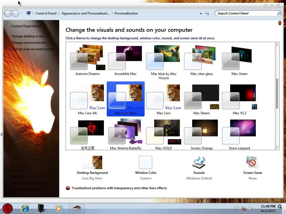Viewport: 286px width, 214px height.
Task: Choose the Smoky Orange theme
Action: point(202,134)
